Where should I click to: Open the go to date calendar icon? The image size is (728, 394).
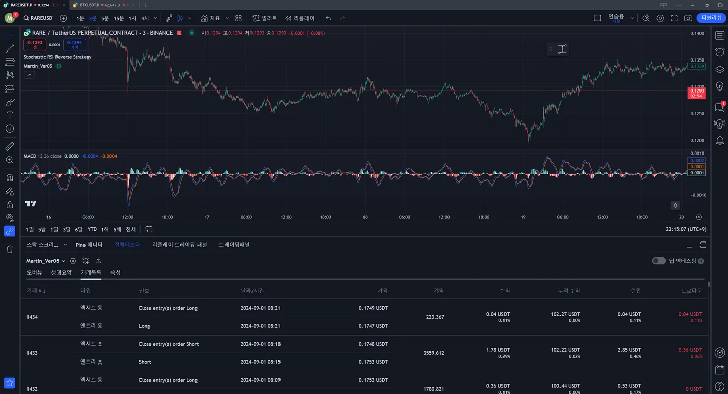click(x=149, y=229)
